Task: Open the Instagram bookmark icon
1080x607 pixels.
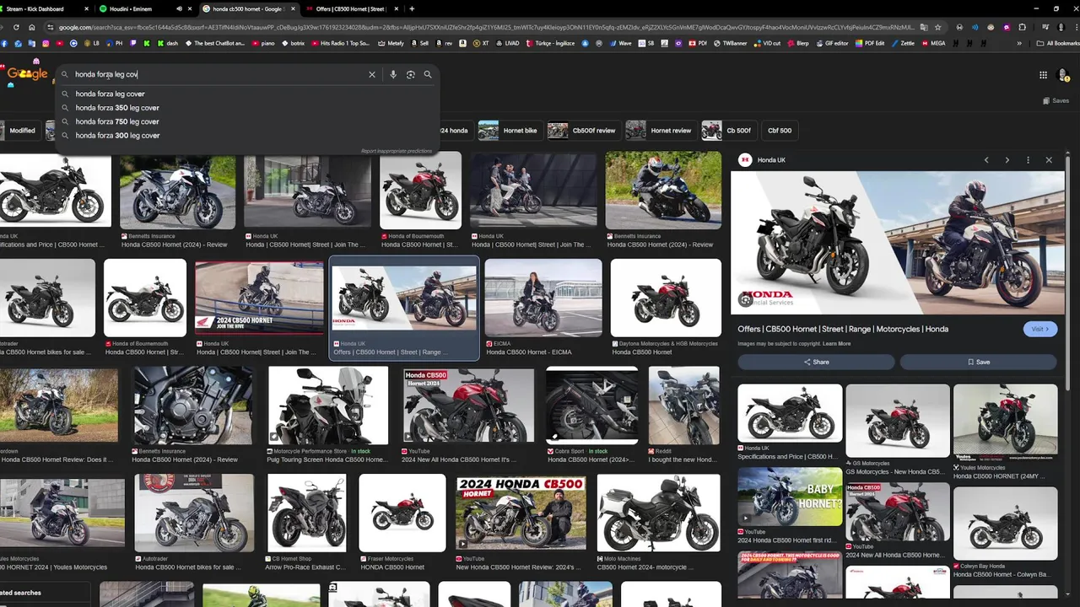Action: coord(46,43)
